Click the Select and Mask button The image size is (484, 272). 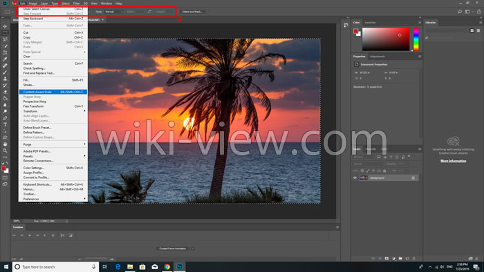pyautogui.click(x=192, y=12)
